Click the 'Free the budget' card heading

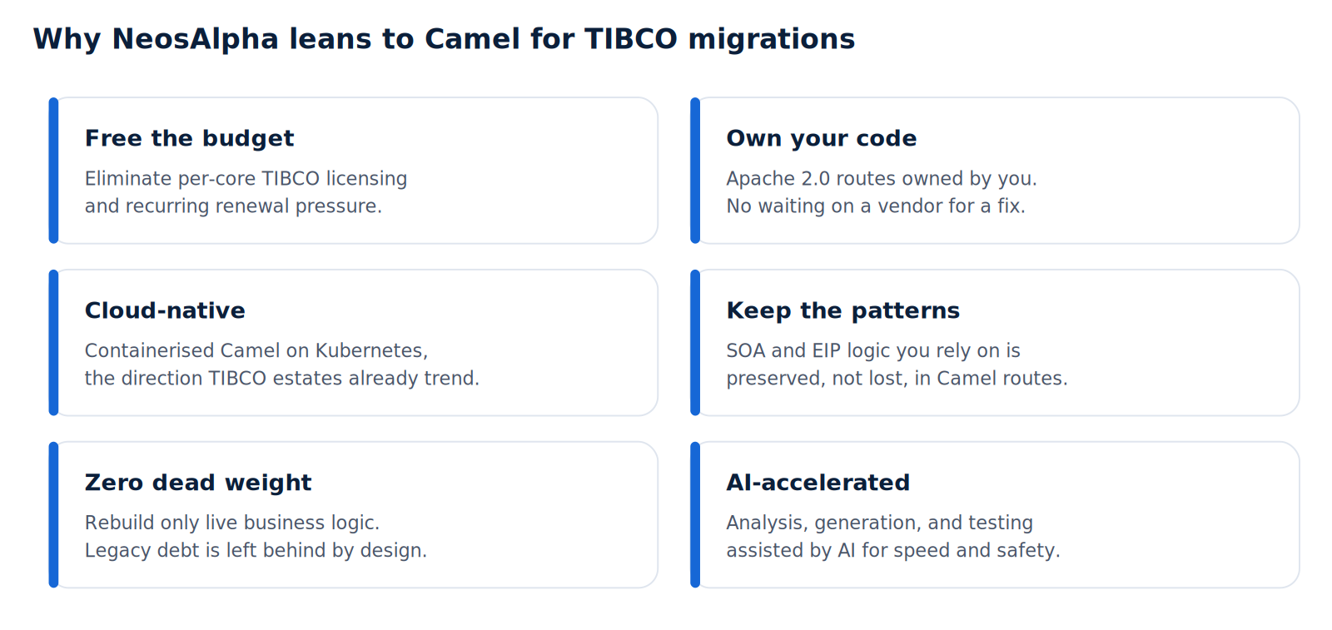[189, 138]
